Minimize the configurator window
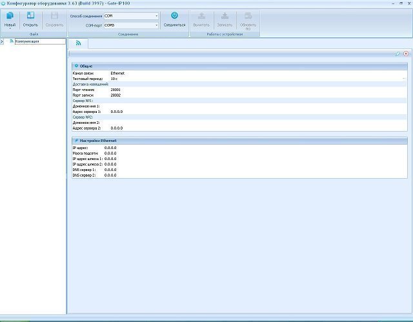The width and height of the screenshot is (413, 322). click(393, 3)
